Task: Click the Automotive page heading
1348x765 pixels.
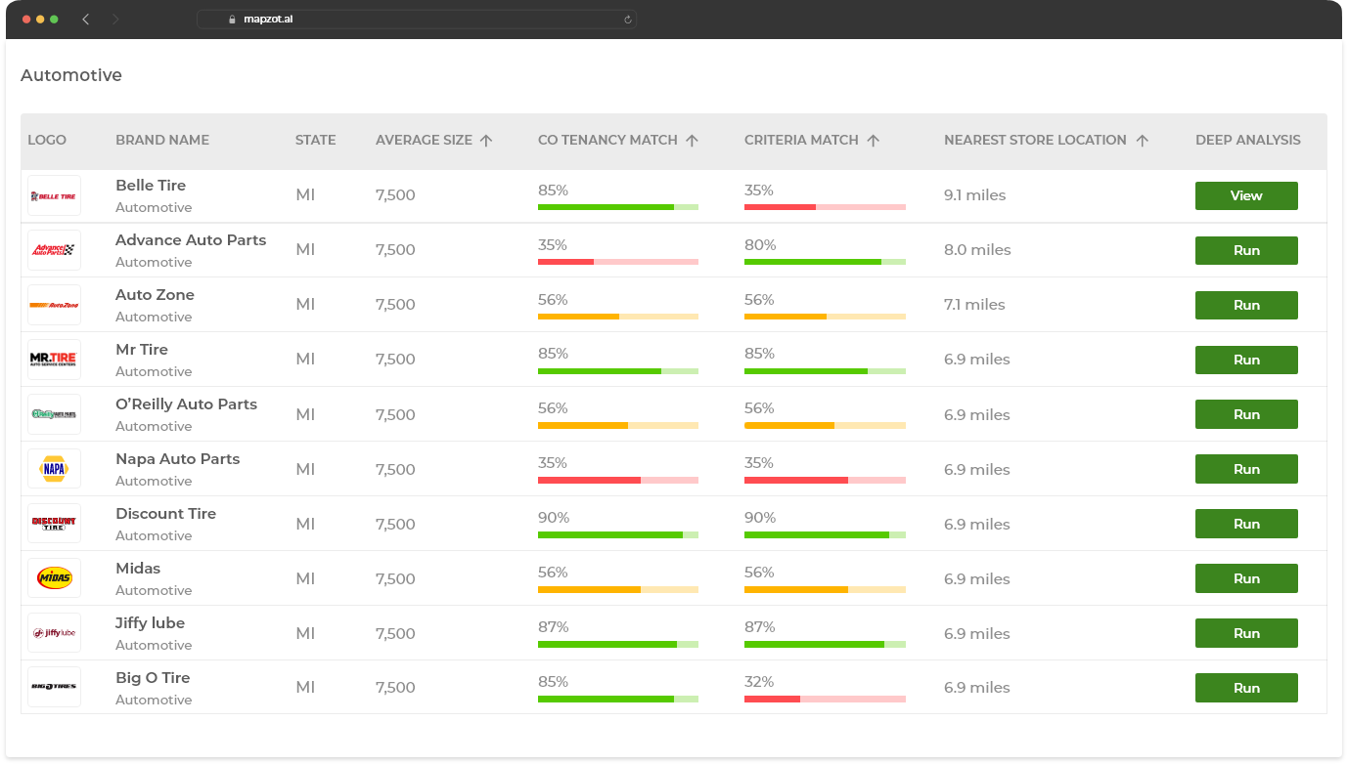Action: point(71,75)
